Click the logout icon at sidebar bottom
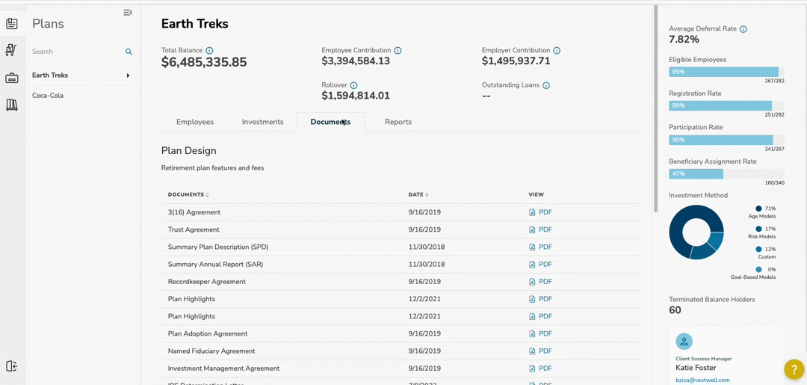 [x=12, y=366]
